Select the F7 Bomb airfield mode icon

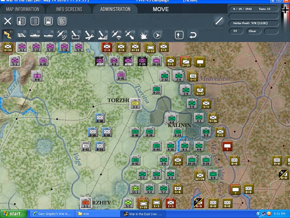click(x=89, y=35)
